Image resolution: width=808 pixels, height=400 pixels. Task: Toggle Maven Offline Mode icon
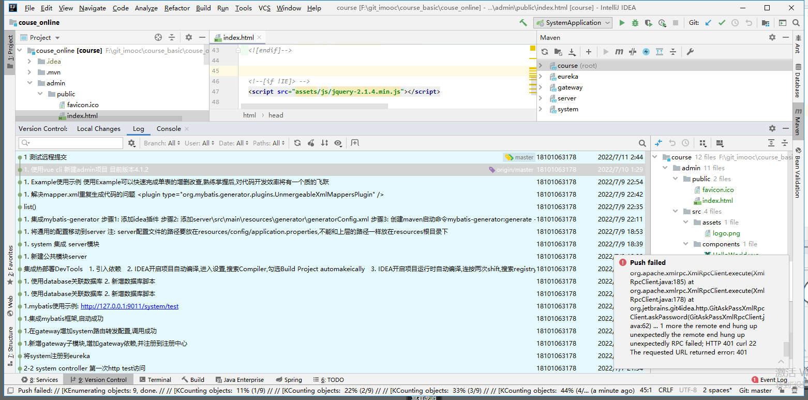(x=633, y=52)
